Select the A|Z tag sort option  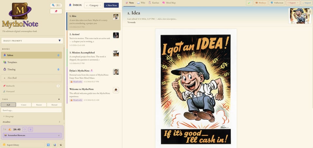tap(8, 105)
